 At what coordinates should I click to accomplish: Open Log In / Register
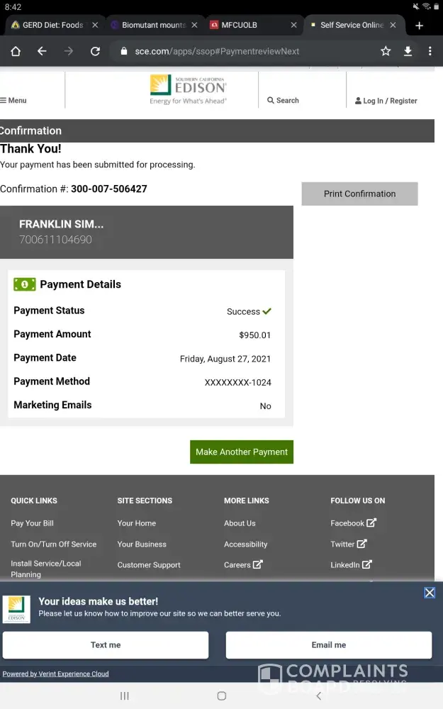point(386,101)
